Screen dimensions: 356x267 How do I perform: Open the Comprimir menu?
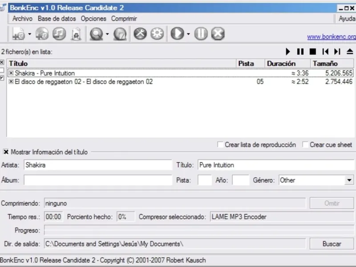click(x=124, y=19)
